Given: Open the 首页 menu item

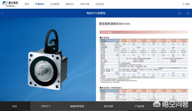Looking at the screenshot, I should 27,4.
